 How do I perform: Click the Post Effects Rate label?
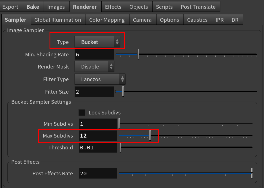53,173
